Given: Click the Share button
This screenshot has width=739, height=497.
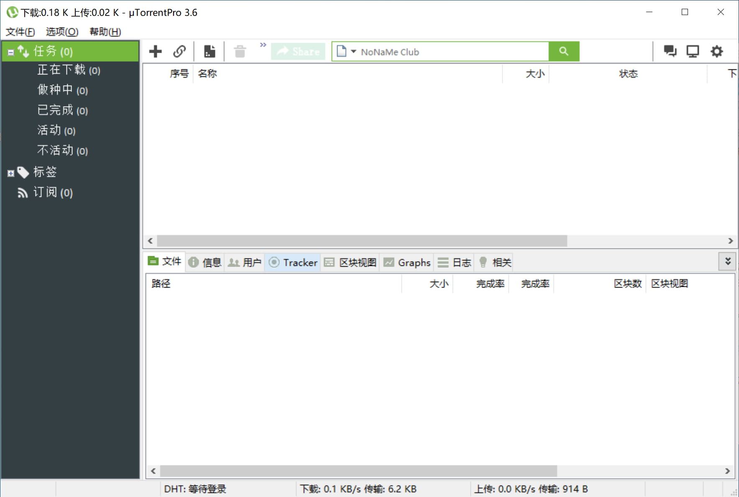Looking at the screenshot, I should 298,51.
